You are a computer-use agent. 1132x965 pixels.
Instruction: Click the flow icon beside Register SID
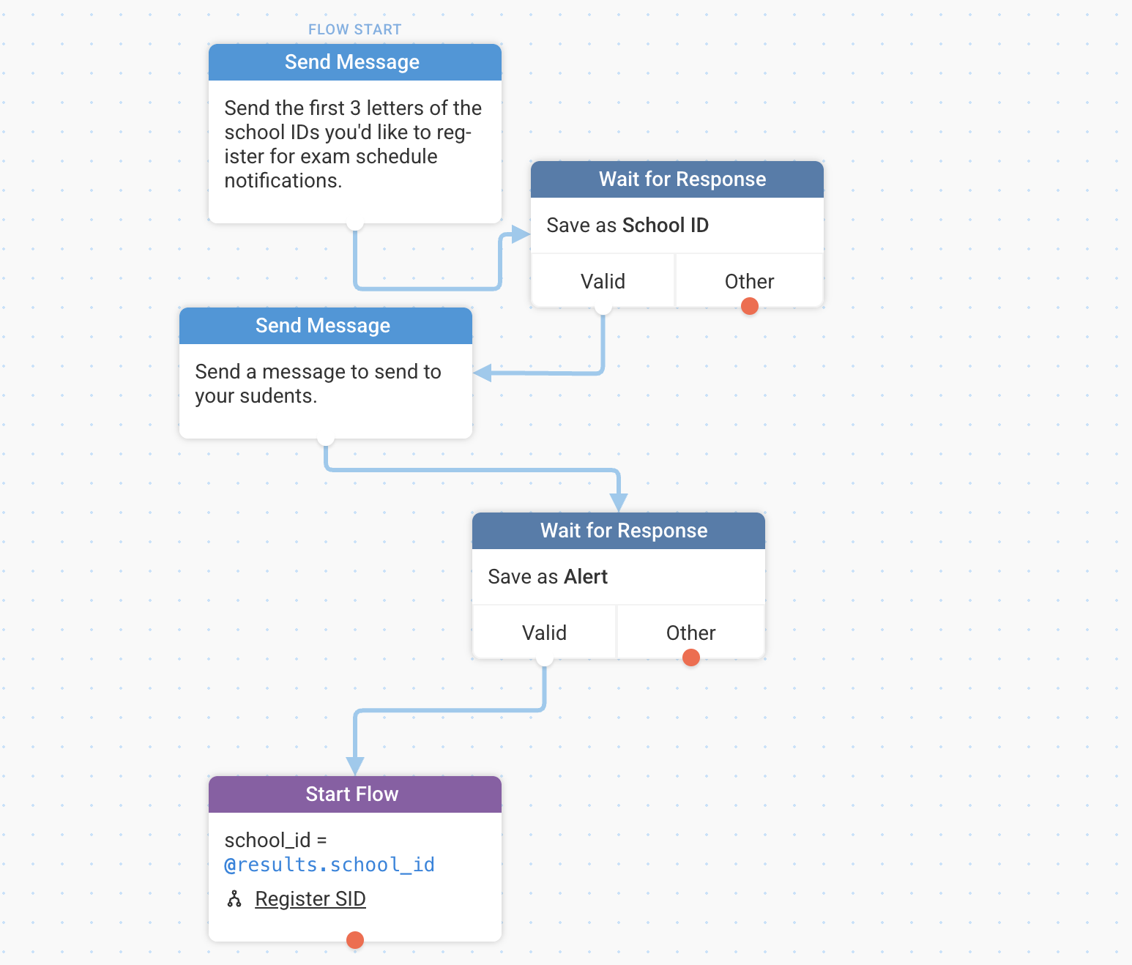pyautogui.click(x=234, y=899)
